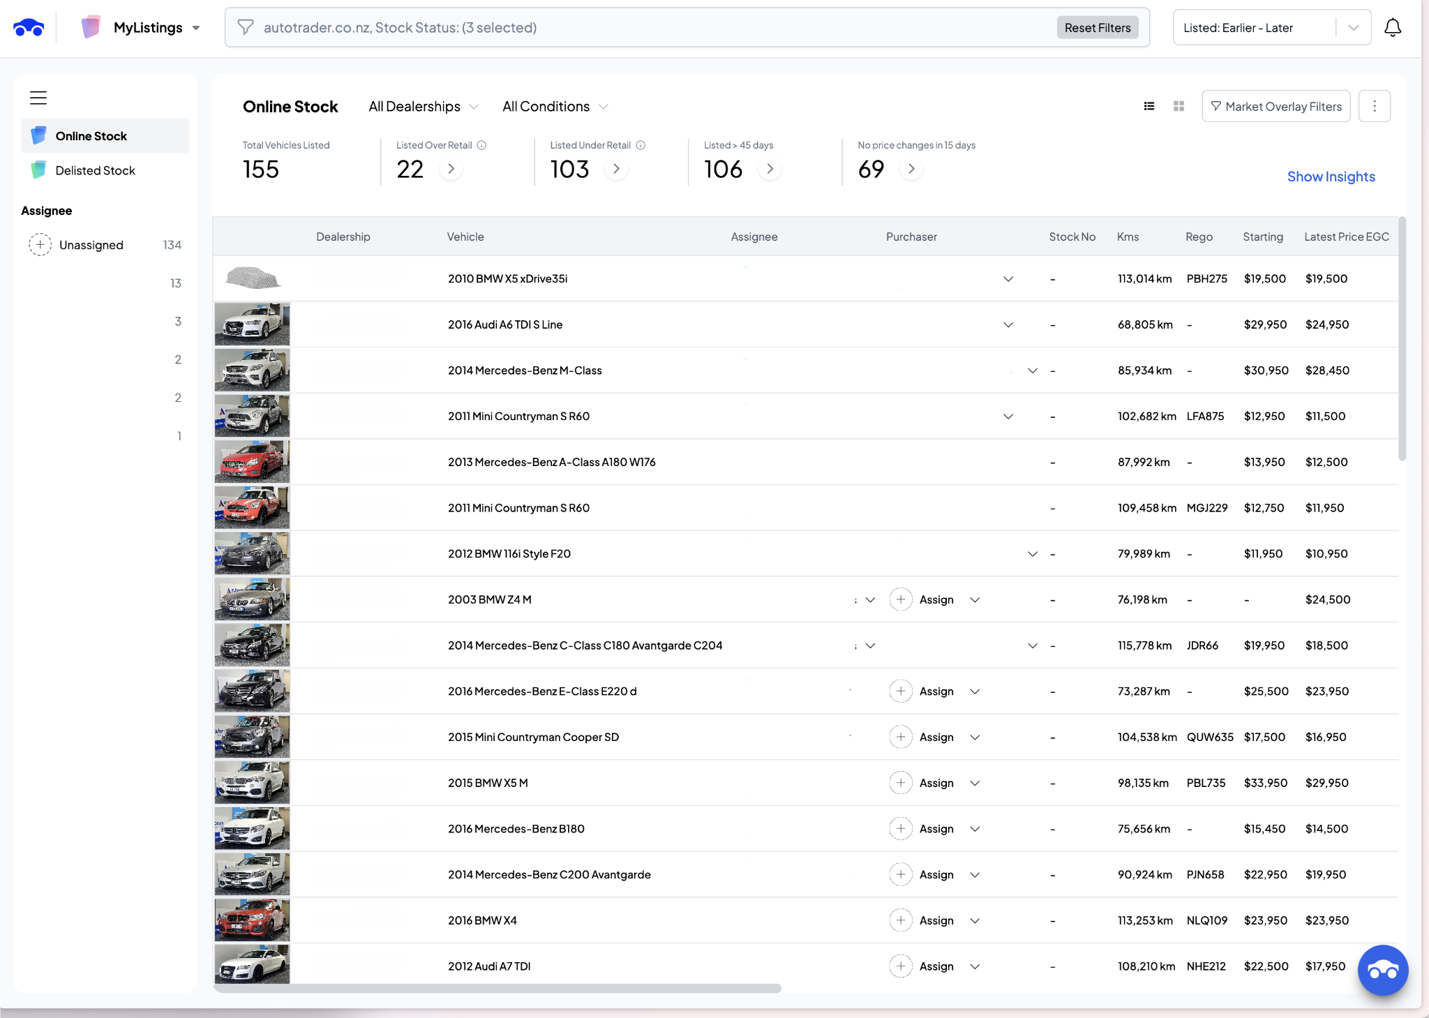
Task: Click the 155 Total Vehicles Listed value
Action: pos(261,169)
